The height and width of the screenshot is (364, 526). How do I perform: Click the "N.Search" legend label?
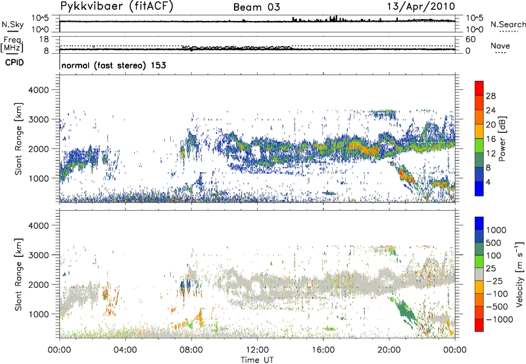click(508, 24)
